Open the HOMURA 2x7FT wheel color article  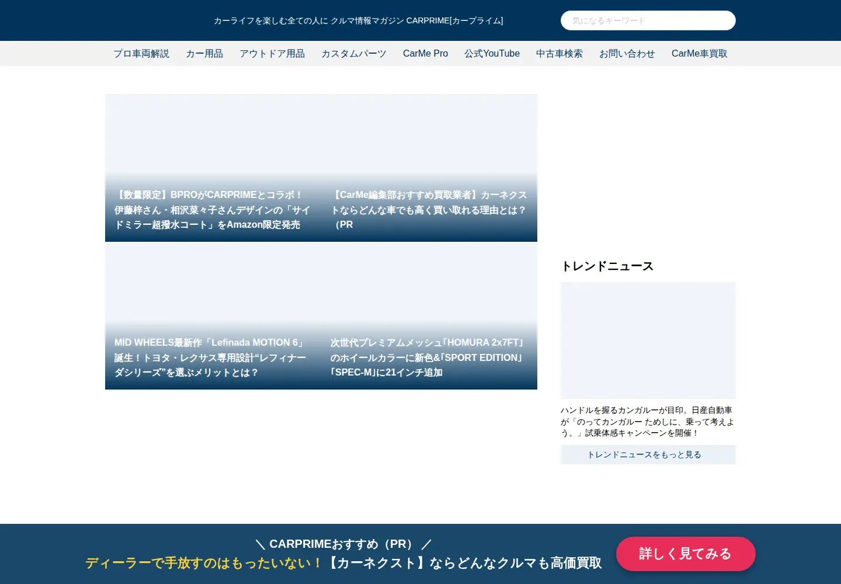coord(429,316)
